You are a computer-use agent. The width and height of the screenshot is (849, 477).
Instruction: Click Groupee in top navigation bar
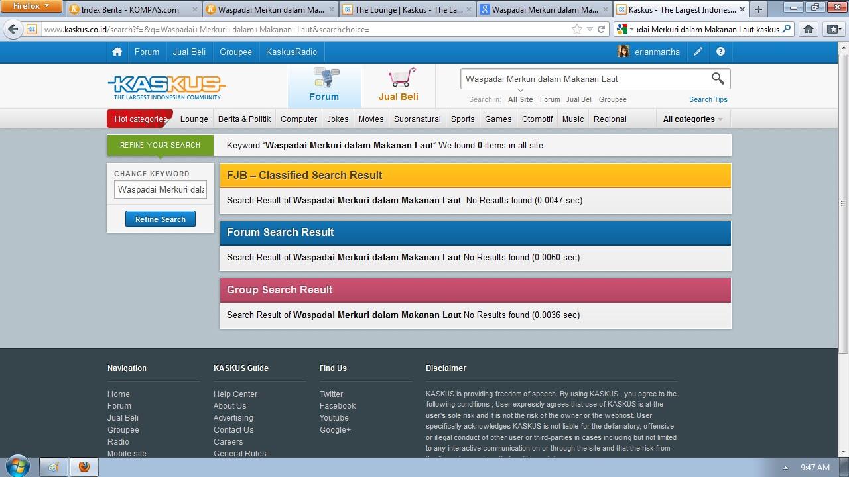tap(235, 52)
